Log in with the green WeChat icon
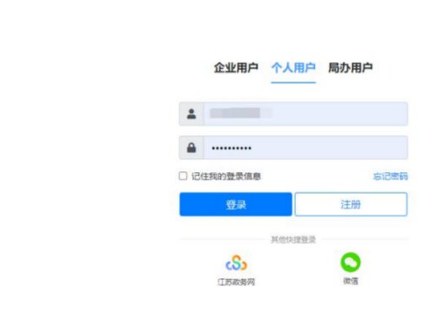The width and height of the screenshot is (443, 326). 351,262
